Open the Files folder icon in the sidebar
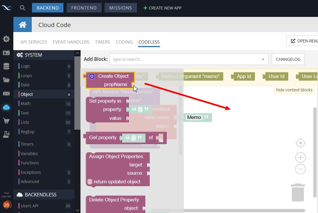The image size is (318, 213). (6, 80)
